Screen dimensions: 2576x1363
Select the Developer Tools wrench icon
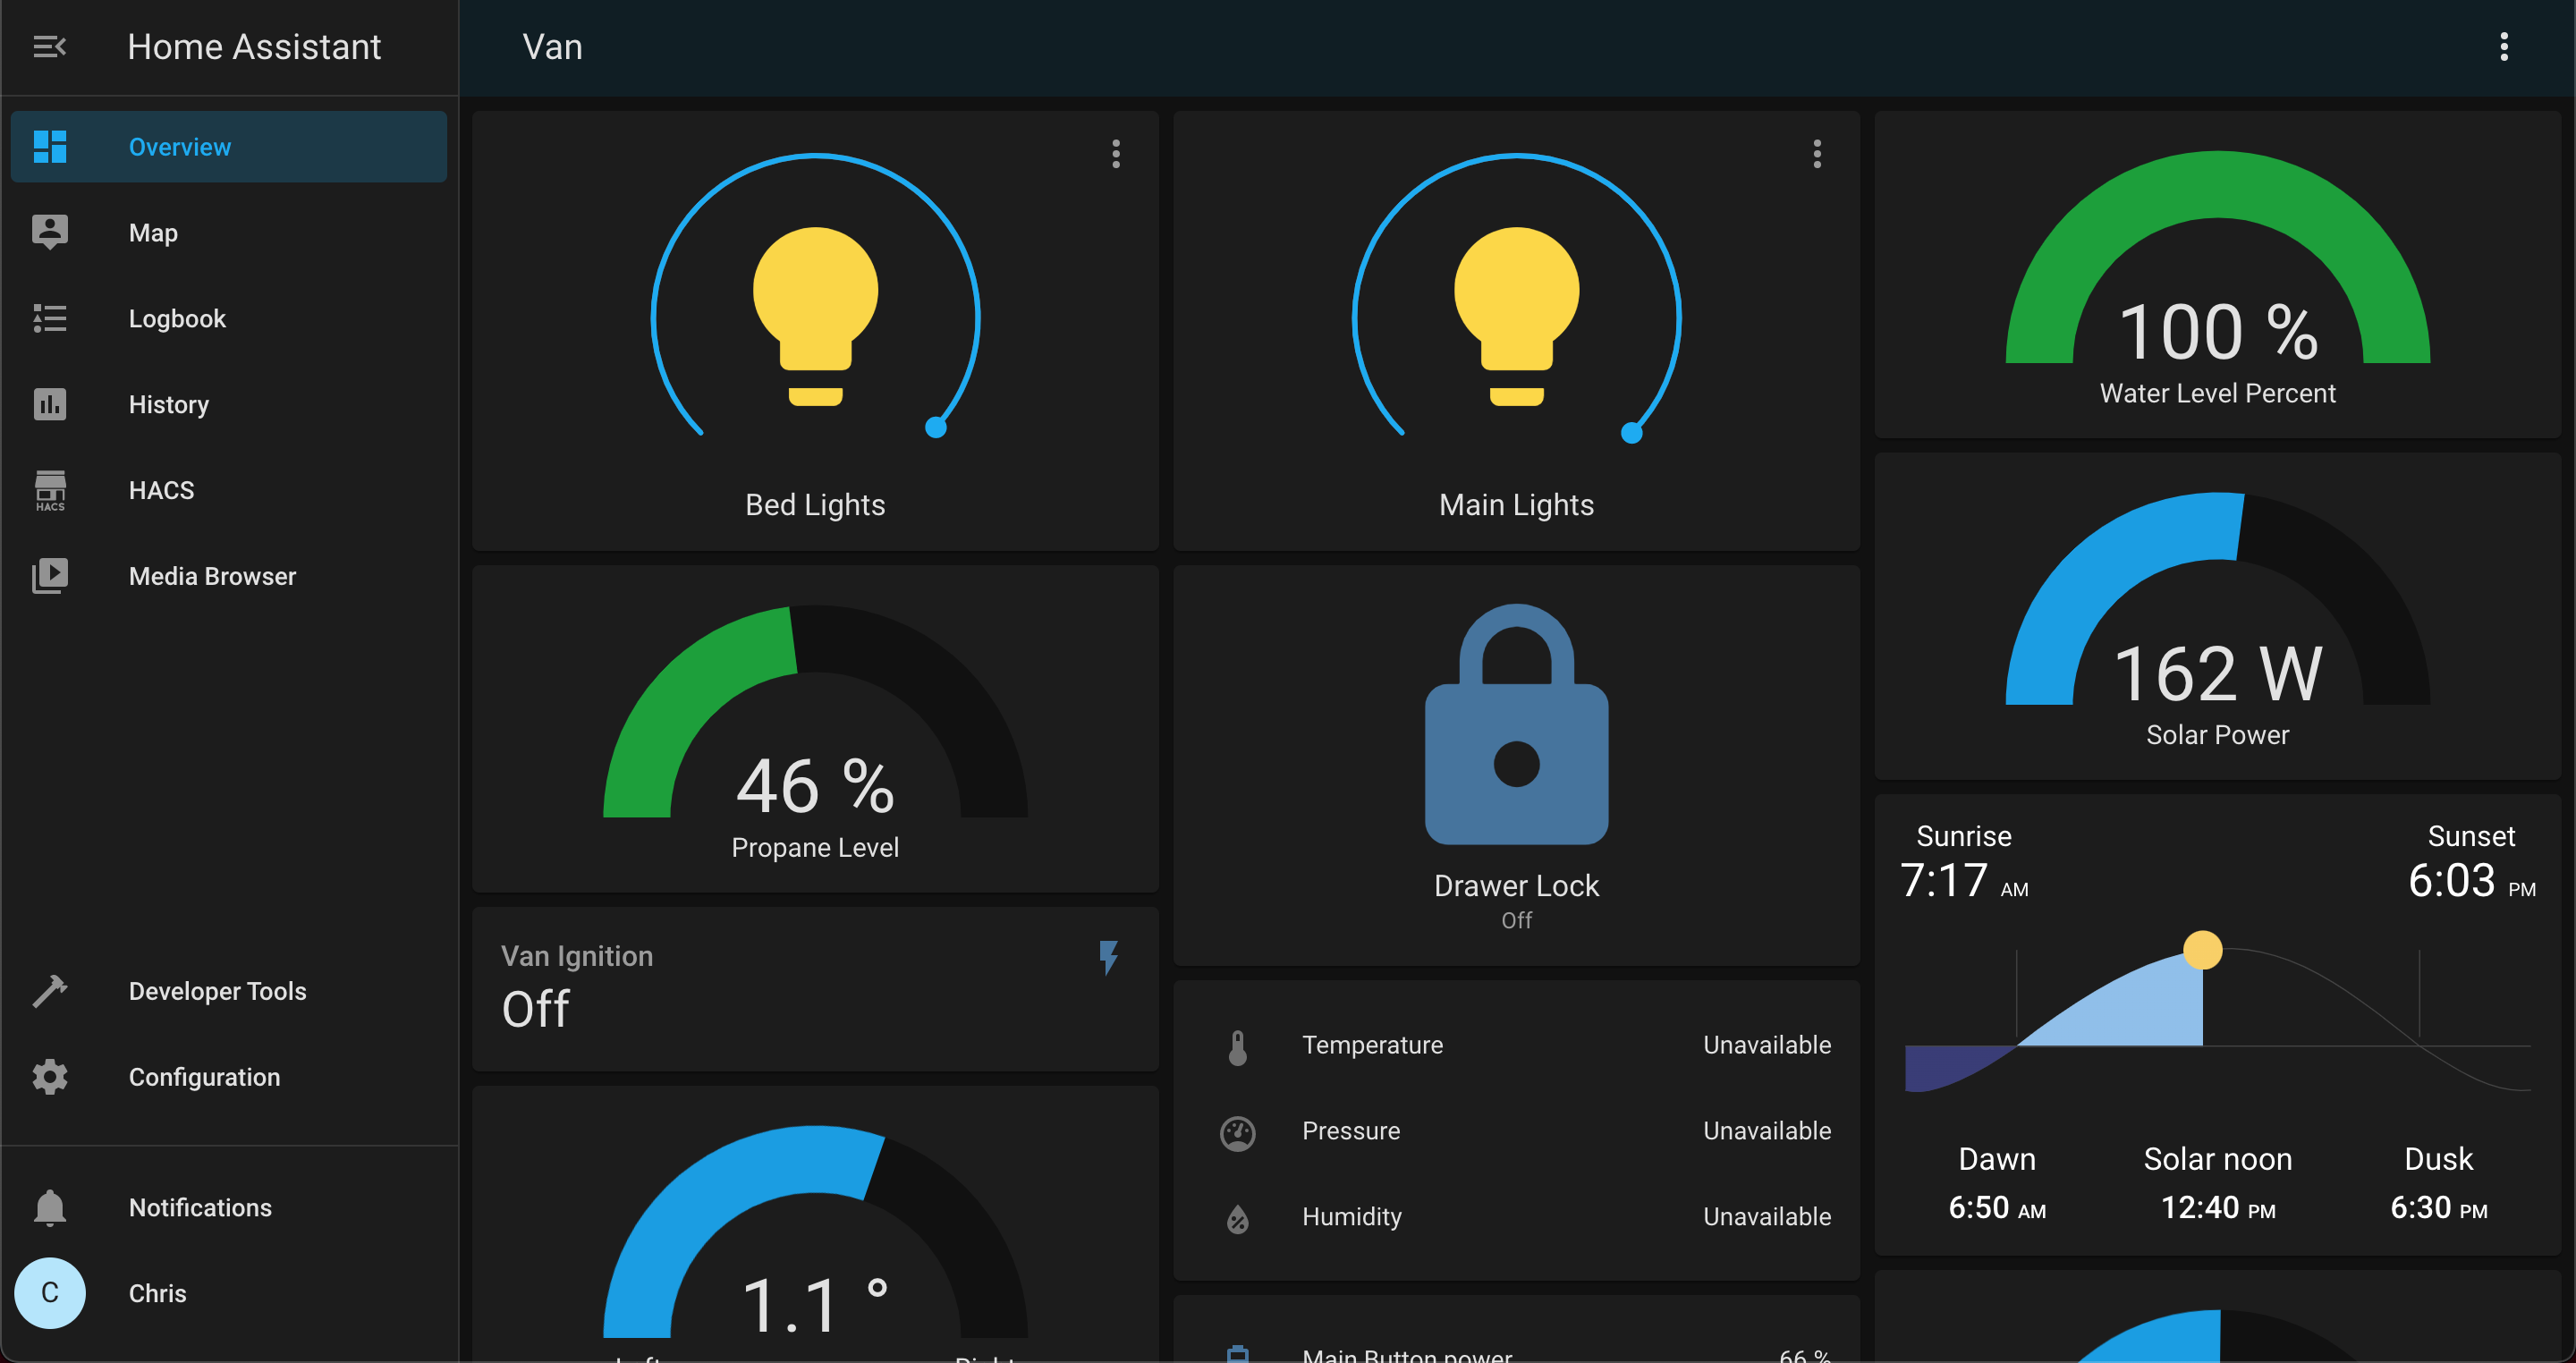(x=50, y=990)
